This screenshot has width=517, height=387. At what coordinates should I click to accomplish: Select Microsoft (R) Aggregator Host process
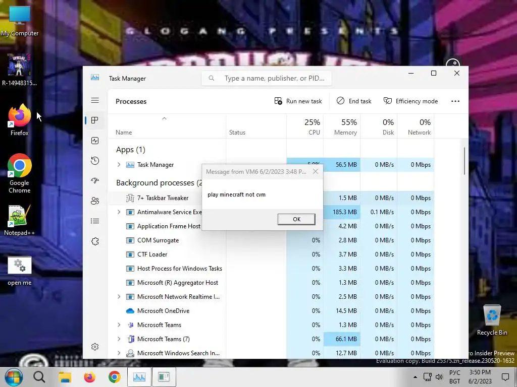[177, 283]
